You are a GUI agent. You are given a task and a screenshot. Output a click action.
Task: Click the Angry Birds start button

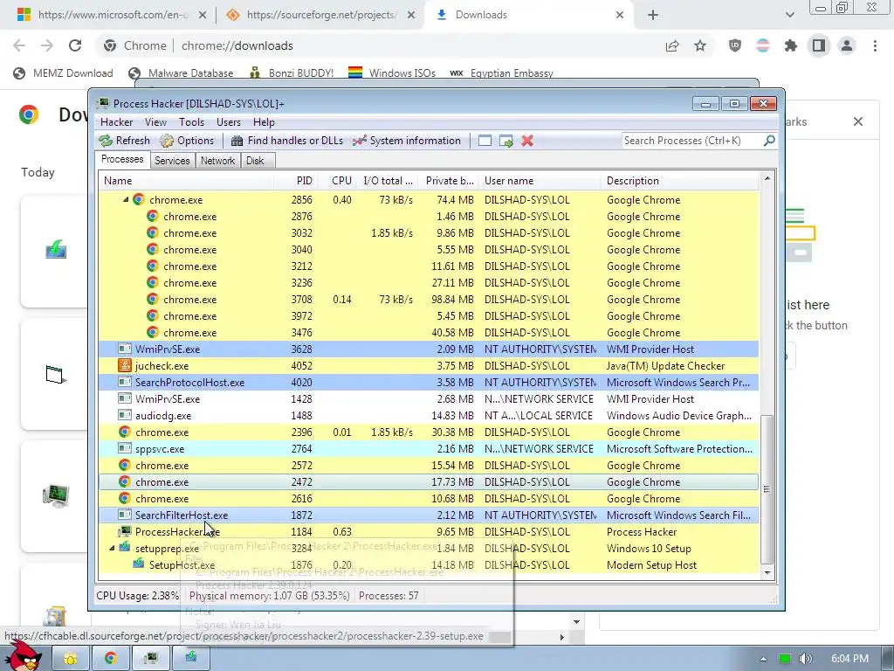24,656
